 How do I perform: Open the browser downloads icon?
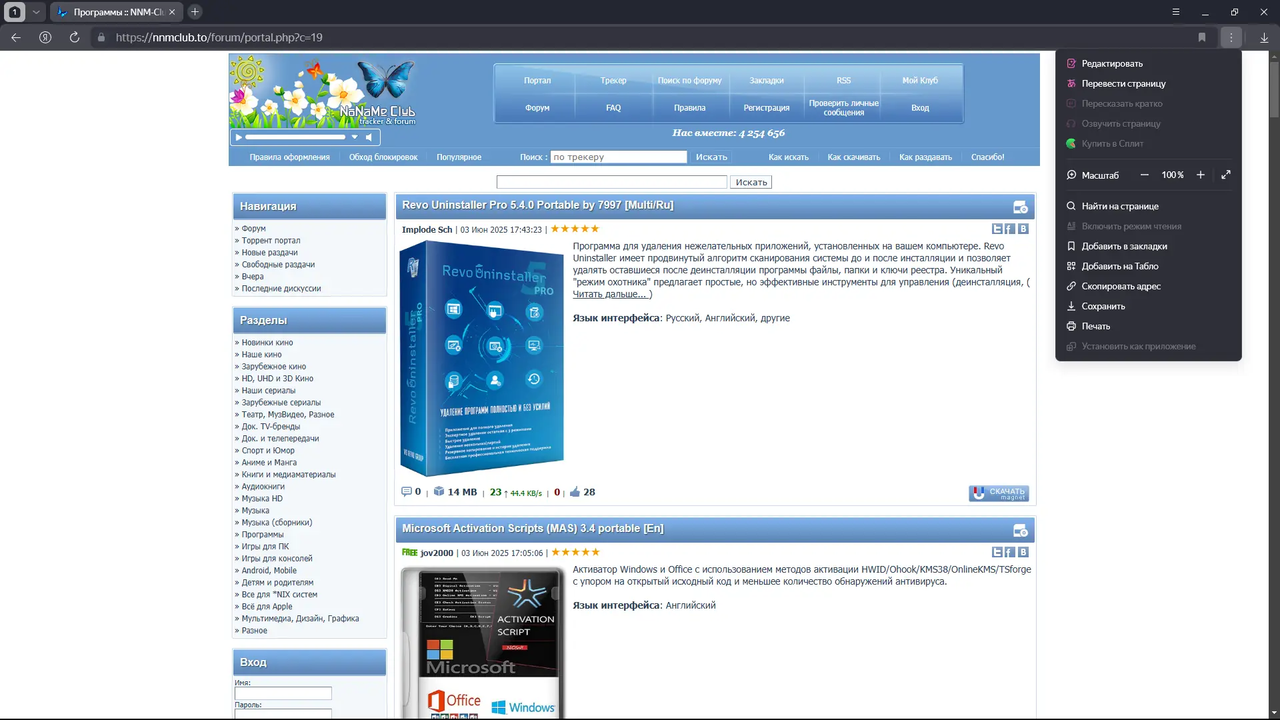1264,37
